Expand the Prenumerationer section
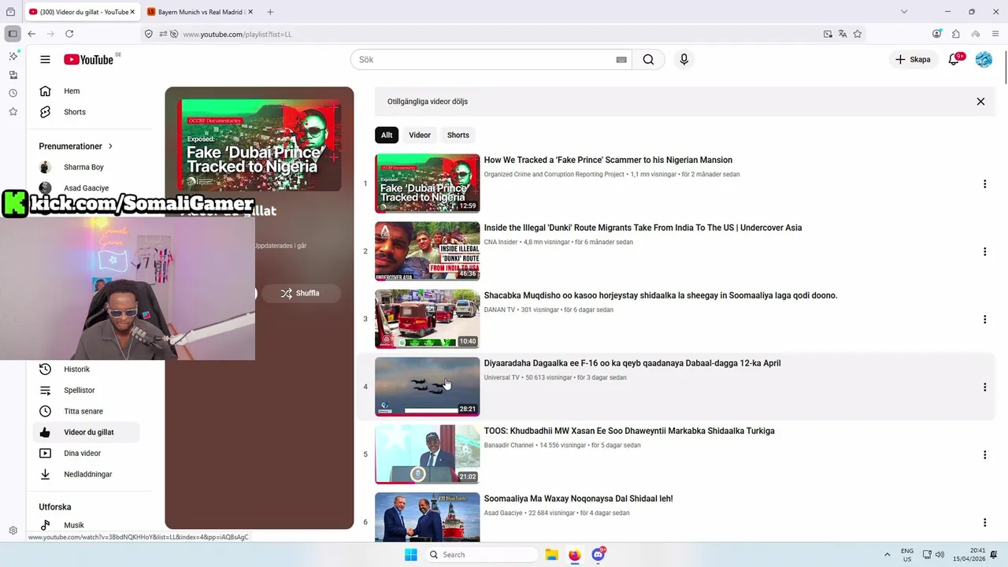 76,146
